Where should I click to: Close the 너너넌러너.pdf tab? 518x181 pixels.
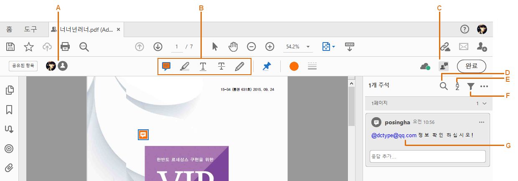tap(119, 30)
